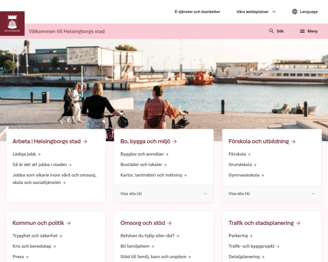
Task: Open the Language selector
Action: (x=305, y=11)
